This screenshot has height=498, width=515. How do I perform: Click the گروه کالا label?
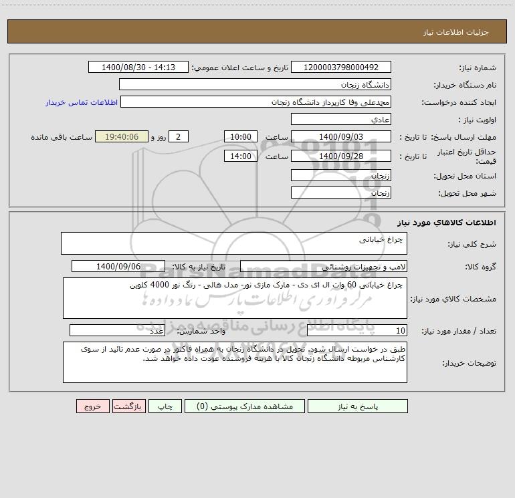(x=480, y=267)
